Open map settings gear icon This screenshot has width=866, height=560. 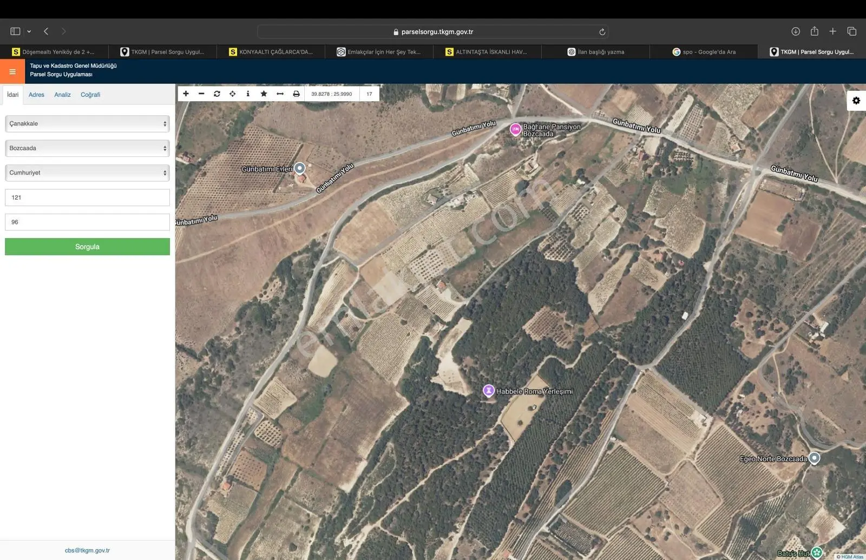coord(856,101)
